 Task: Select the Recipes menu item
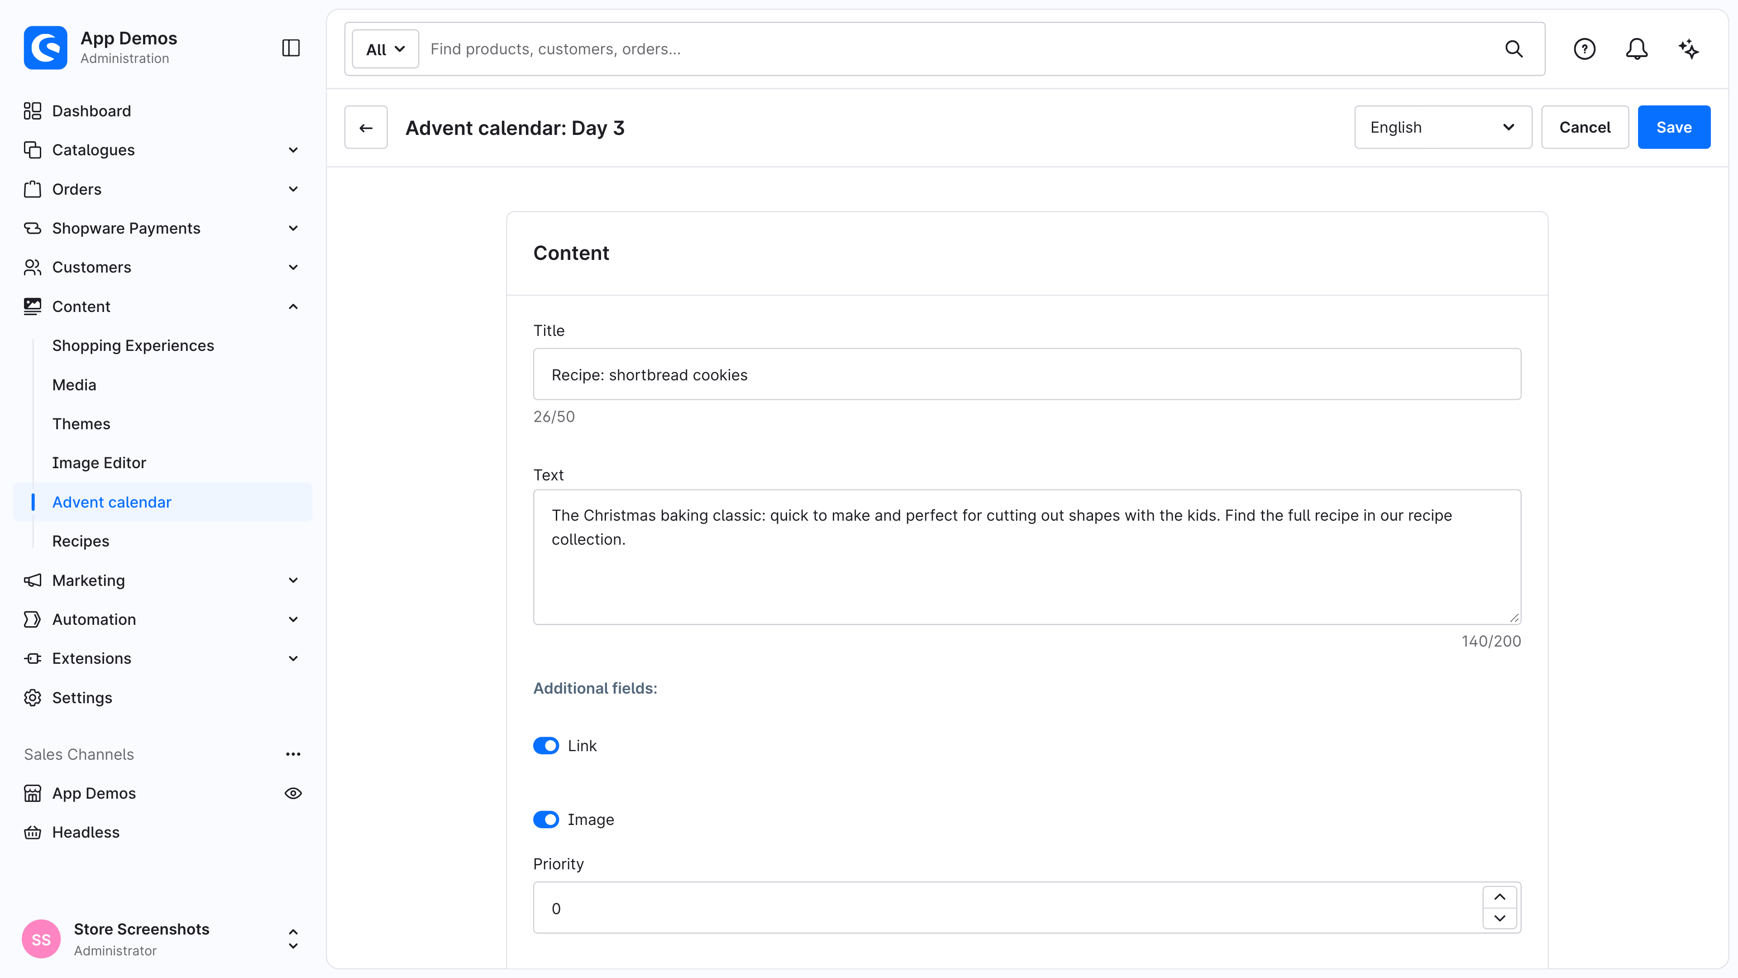click(80, 541)
